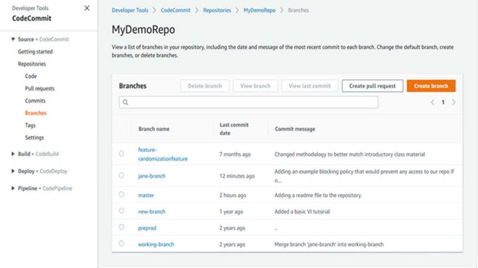This screenshot has height=268, width=478.
Task: Select the jane-branch radio button
Action: pyautogui.click(x=121, y=176)
